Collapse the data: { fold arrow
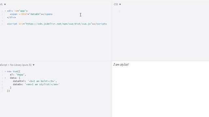The height and width of the screenshot is (117, 209). (5, 78)
